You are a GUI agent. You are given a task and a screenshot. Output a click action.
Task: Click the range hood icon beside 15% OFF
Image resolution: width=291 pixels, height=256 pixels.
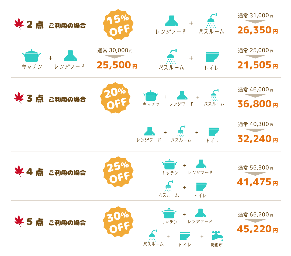click(x=171, y=20)
